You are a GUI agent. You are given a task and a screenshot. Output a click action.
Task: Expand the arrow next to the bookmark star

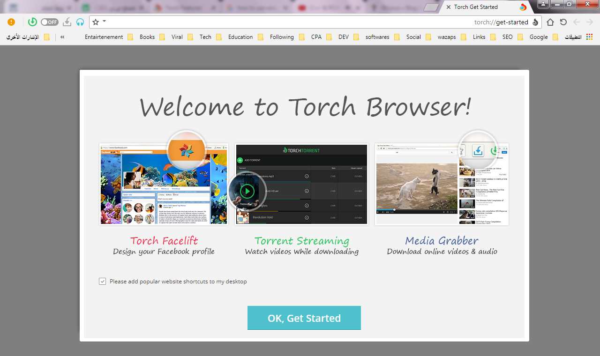click(105, 21)
